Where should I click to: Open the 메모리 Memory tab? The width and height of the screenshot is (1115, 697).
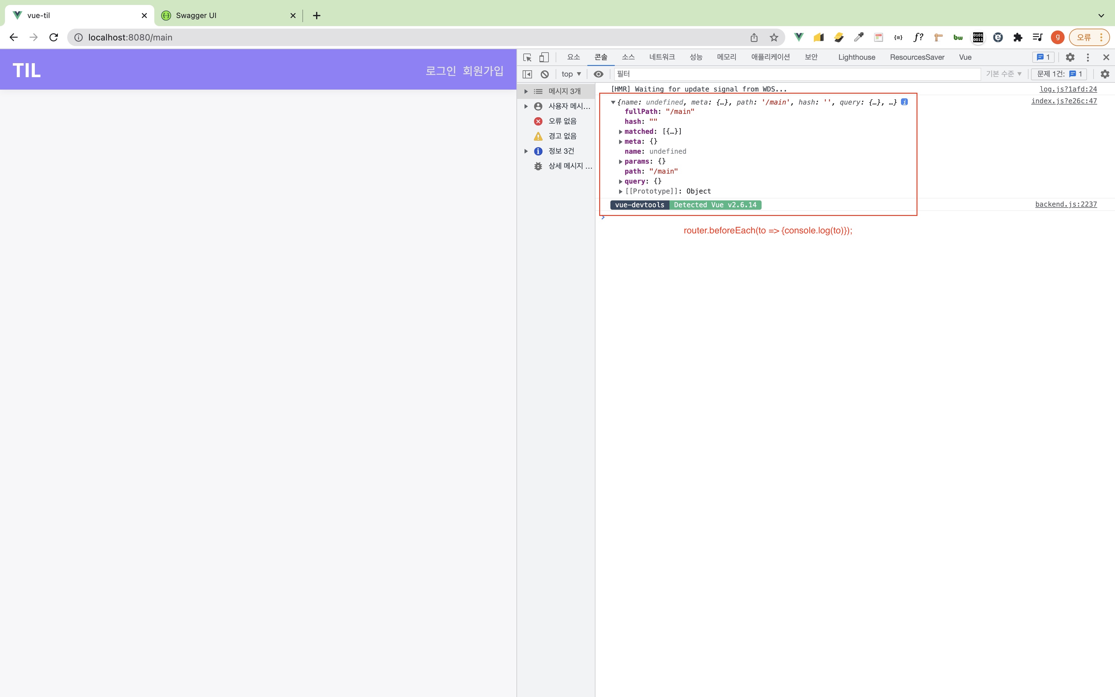(727, 57)
